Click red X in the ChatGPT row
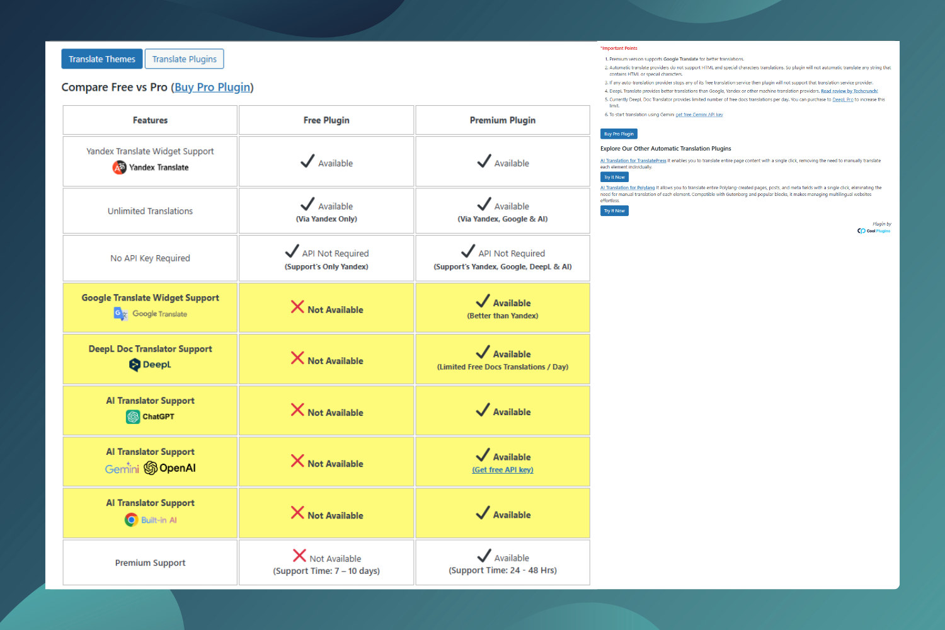Screen dimensions: 945x630 (x=297, y=409)
